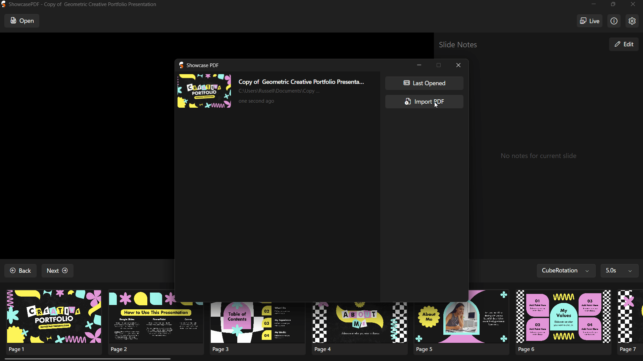Minimize the Showcase PDF dialog
The height and width of the screenshot is (361, 643).
419,65
